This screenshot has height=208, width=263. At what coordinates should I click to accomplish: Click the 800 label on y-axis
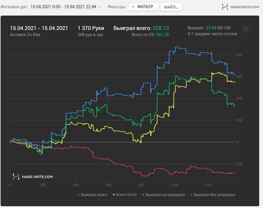click(239, 55)
